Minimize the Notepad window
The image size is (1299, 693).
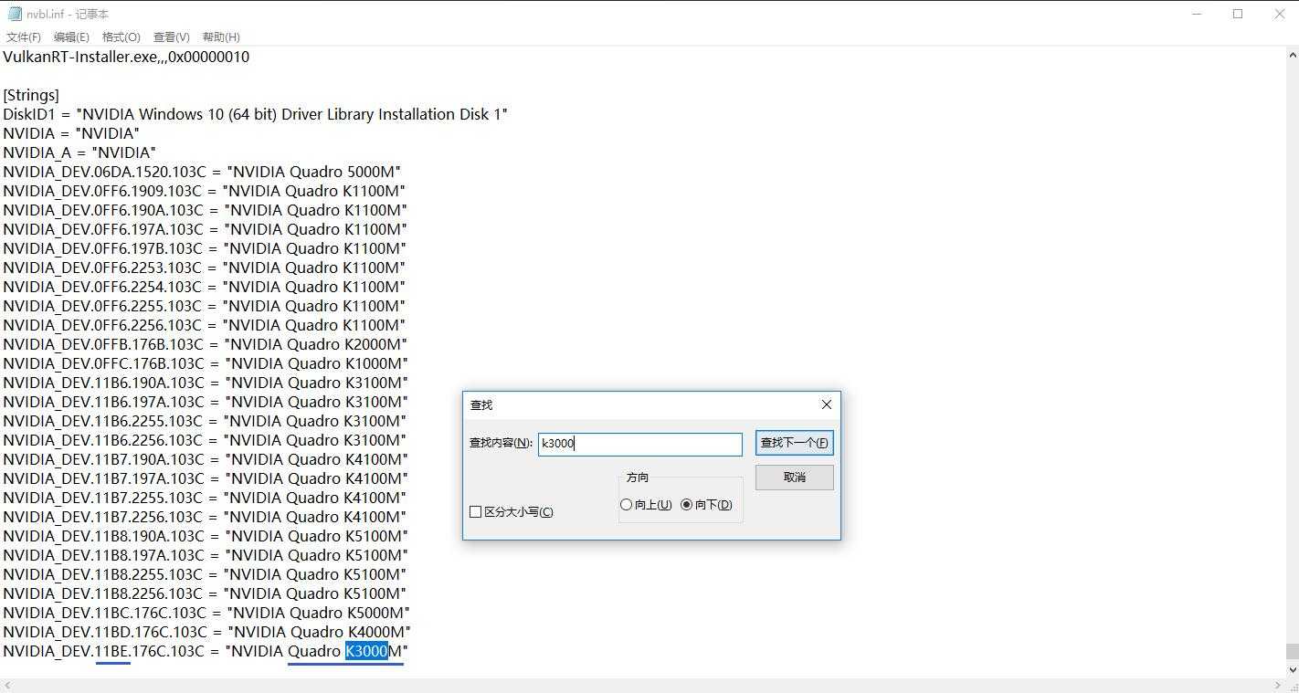tap(1197, 14)
